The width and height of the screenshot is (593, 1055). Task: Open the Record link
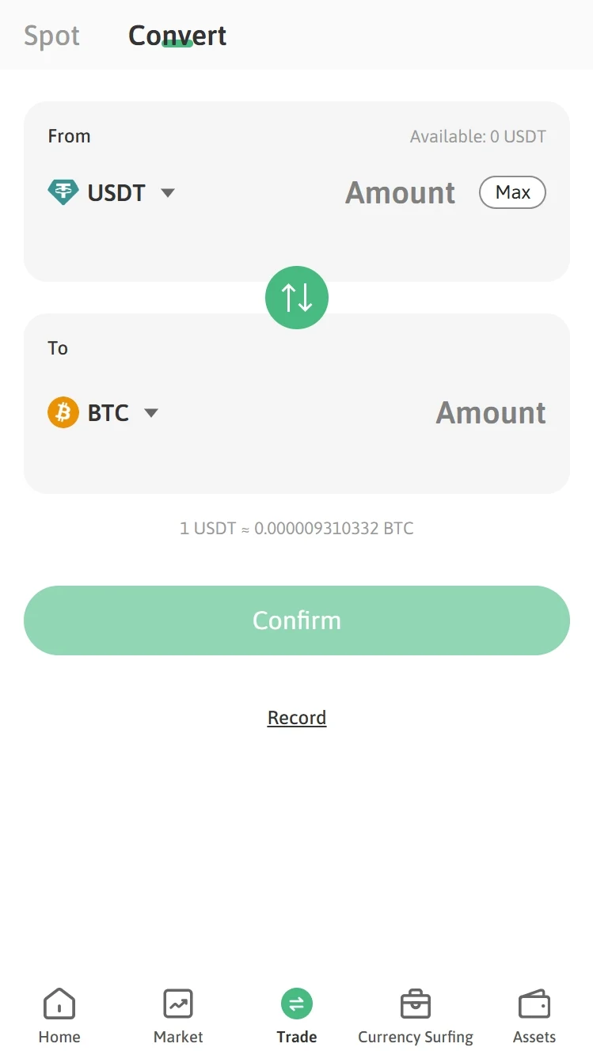[x=297, y=717]
